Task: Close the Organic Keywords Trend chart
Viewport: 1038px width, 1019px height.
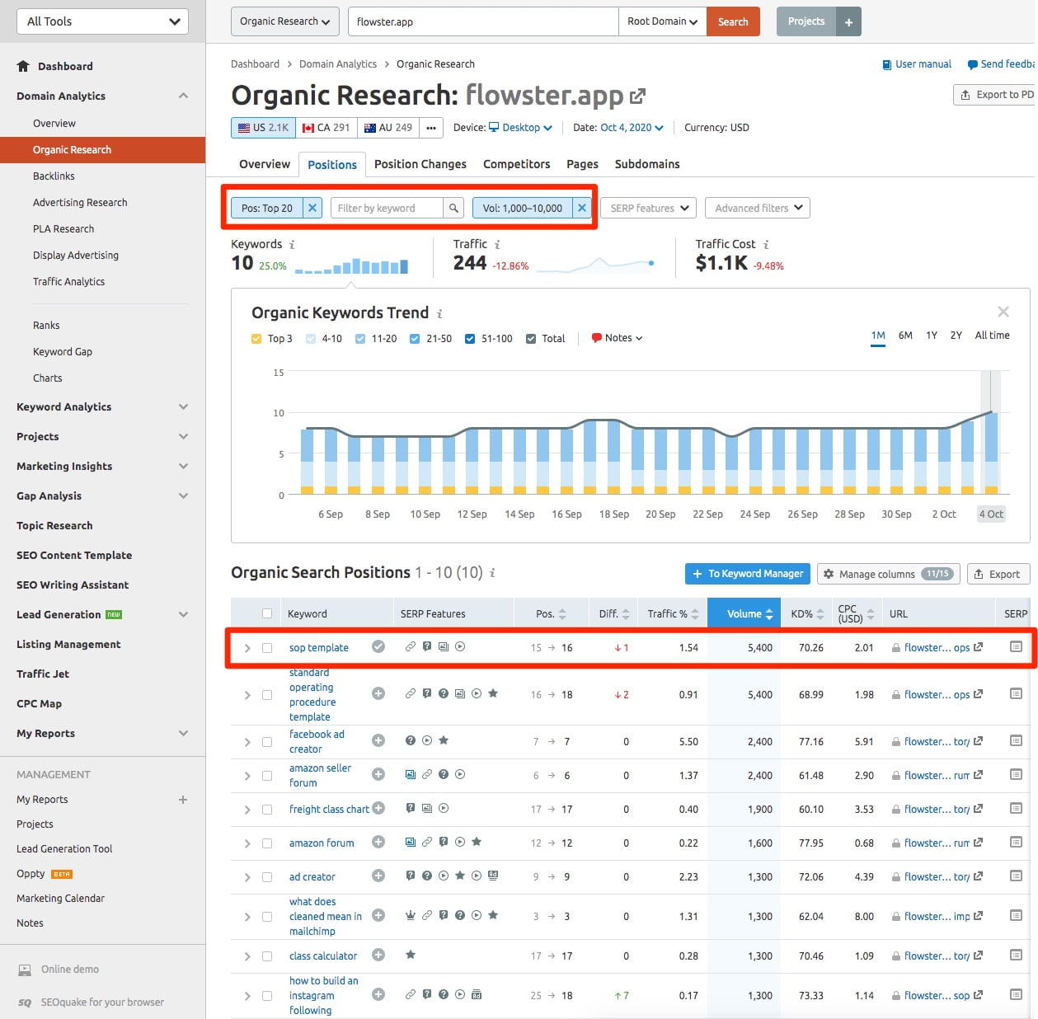Action: pyautogui.click(x=1003, y=312)
